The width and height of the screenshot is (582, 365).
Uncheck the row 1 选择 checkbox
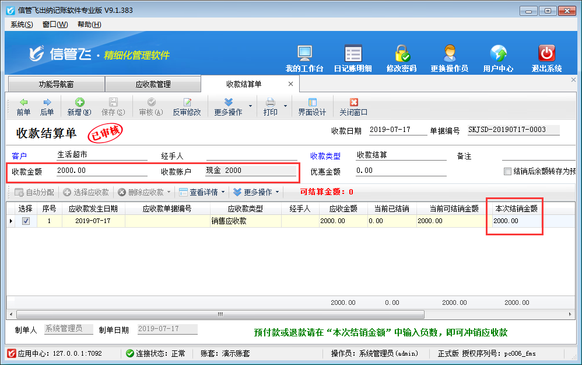26,221
